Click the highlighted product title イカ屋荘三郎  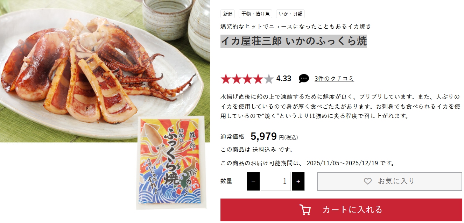tap(252, 41)
